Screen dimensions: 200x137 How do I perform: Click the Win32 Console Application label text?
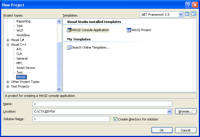click(90, 30)
